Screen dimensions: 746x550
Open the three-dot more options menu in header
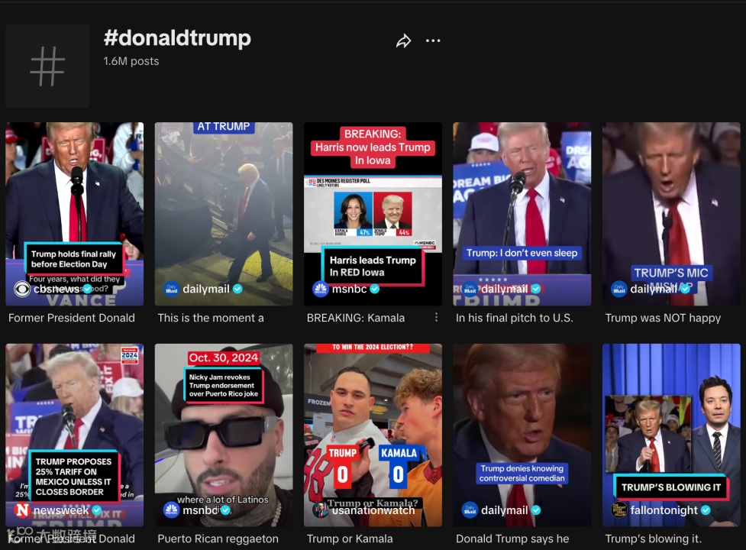click(x=433, y=41)
